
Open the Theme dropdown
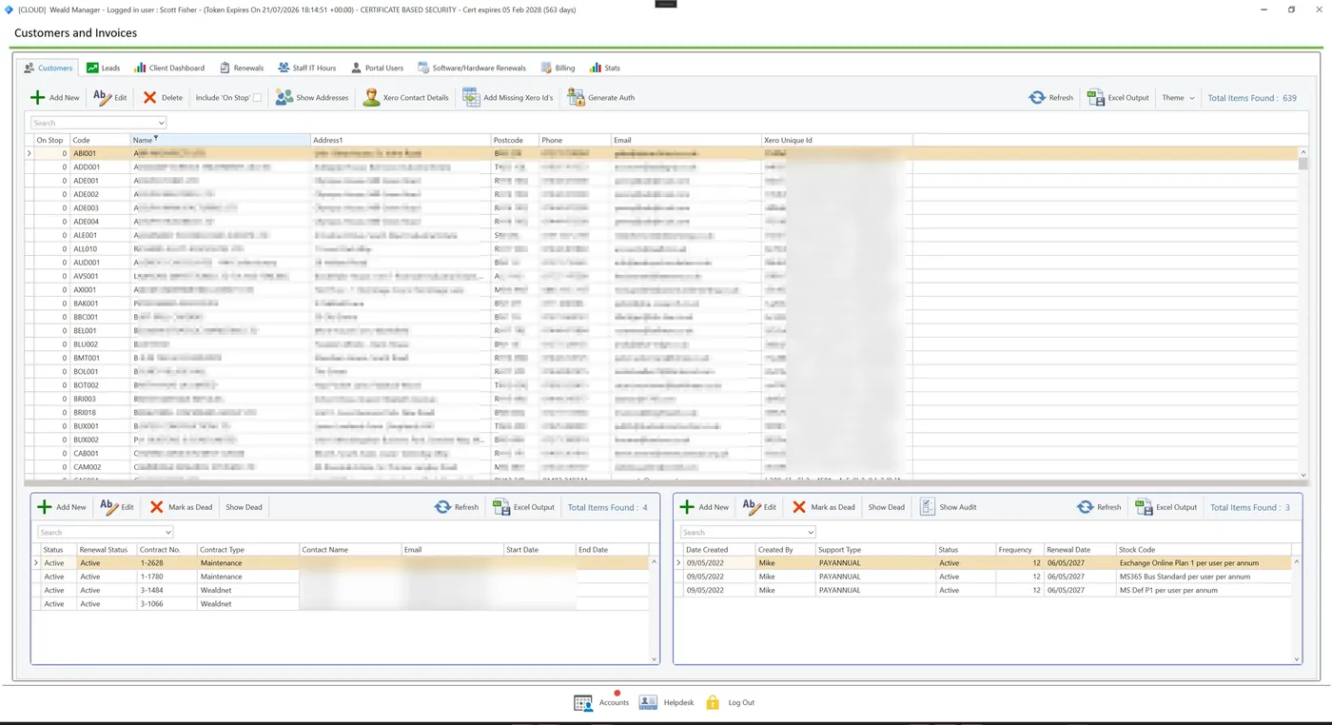[x=1178, y=97]
